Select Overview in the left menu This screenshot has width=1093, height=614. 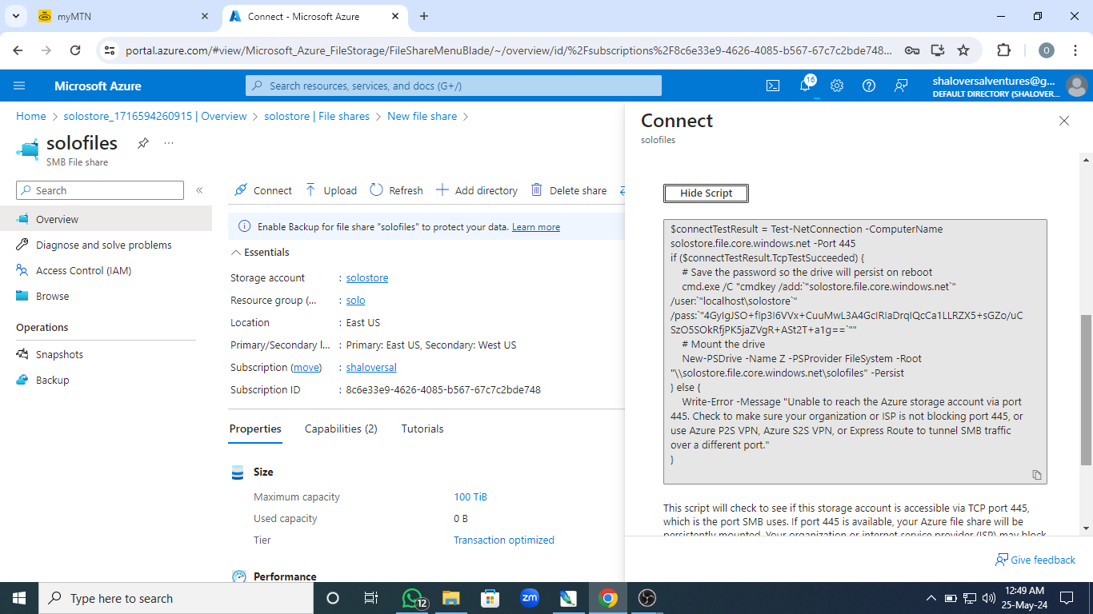pos(106,219)
